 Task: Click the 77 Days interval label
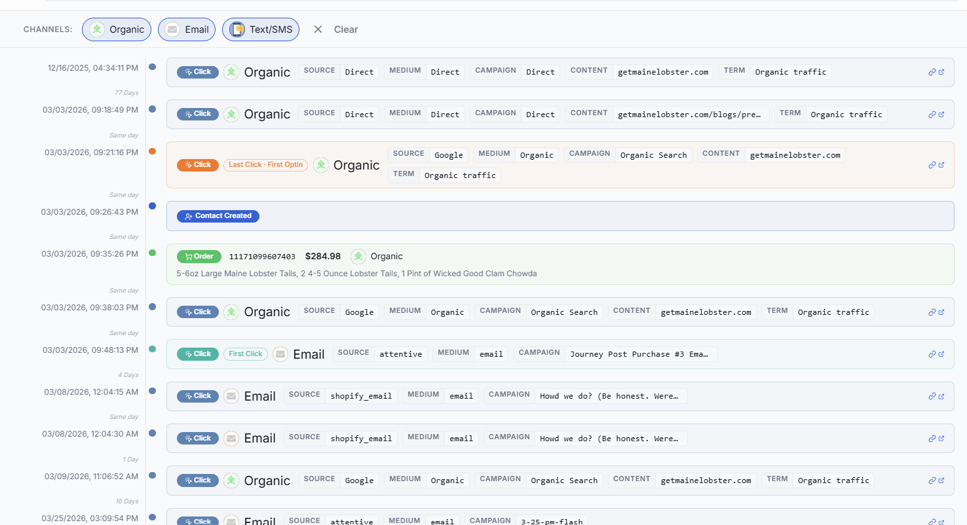point(126,92)
